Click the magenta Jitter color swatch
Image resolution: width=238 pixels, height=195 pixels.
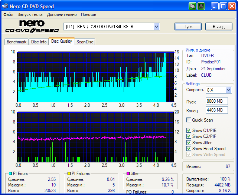click(128, 173)
